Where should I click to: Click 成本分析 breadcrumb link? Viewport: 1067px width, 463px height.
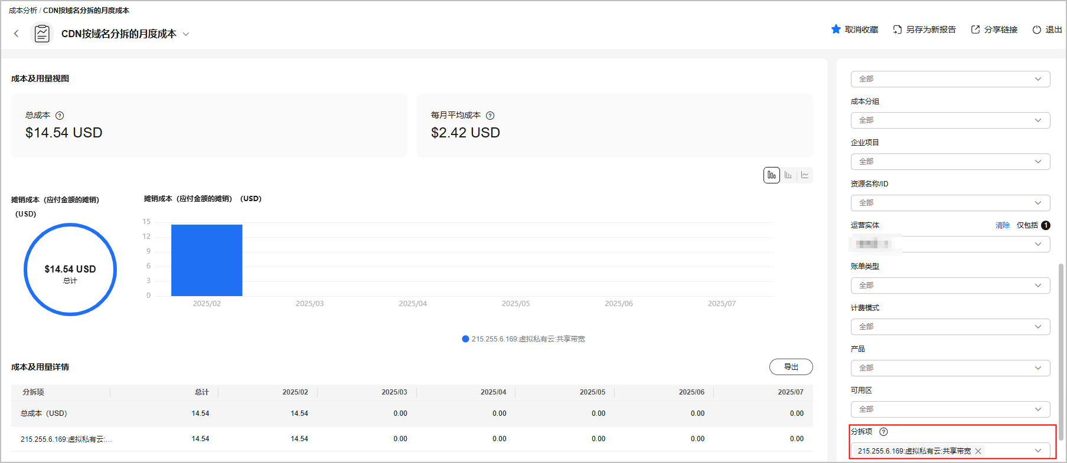pos(22,11)
